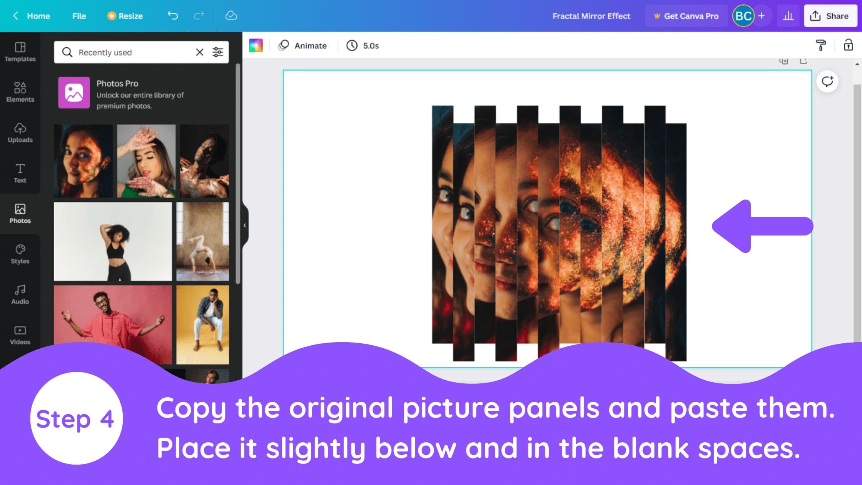Viewport: 862px width, 485px height.
Task: Toggle the Resize option
Action: pos(124,16)
